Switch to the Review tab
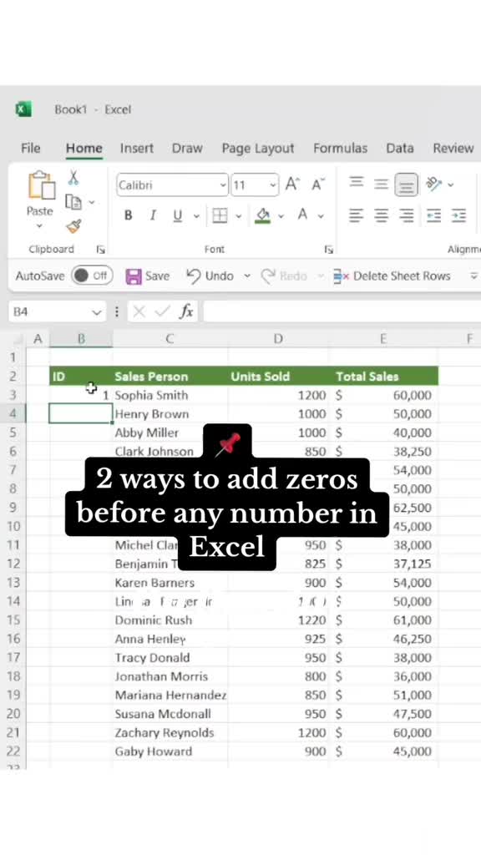Viewport: 481px width, 855px height. [x=453, y=149]
